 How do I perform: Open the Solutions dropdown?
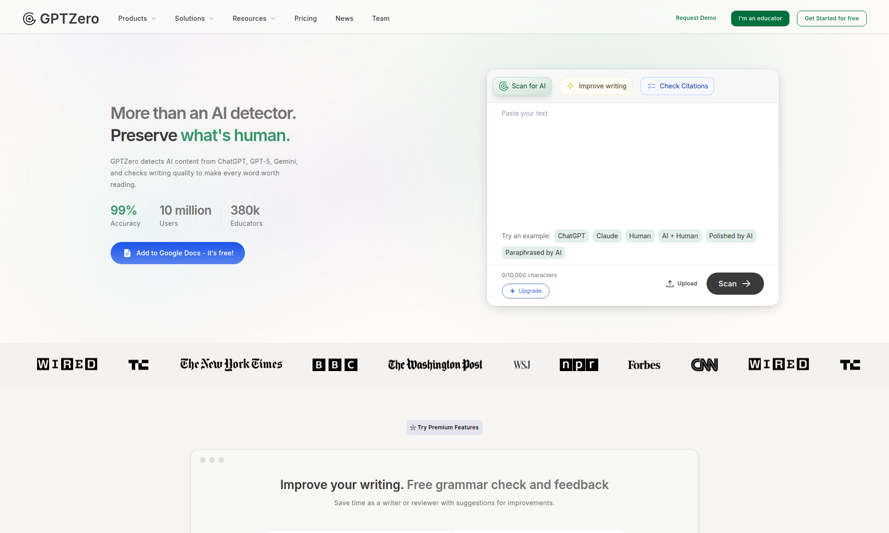pos(194,19)
